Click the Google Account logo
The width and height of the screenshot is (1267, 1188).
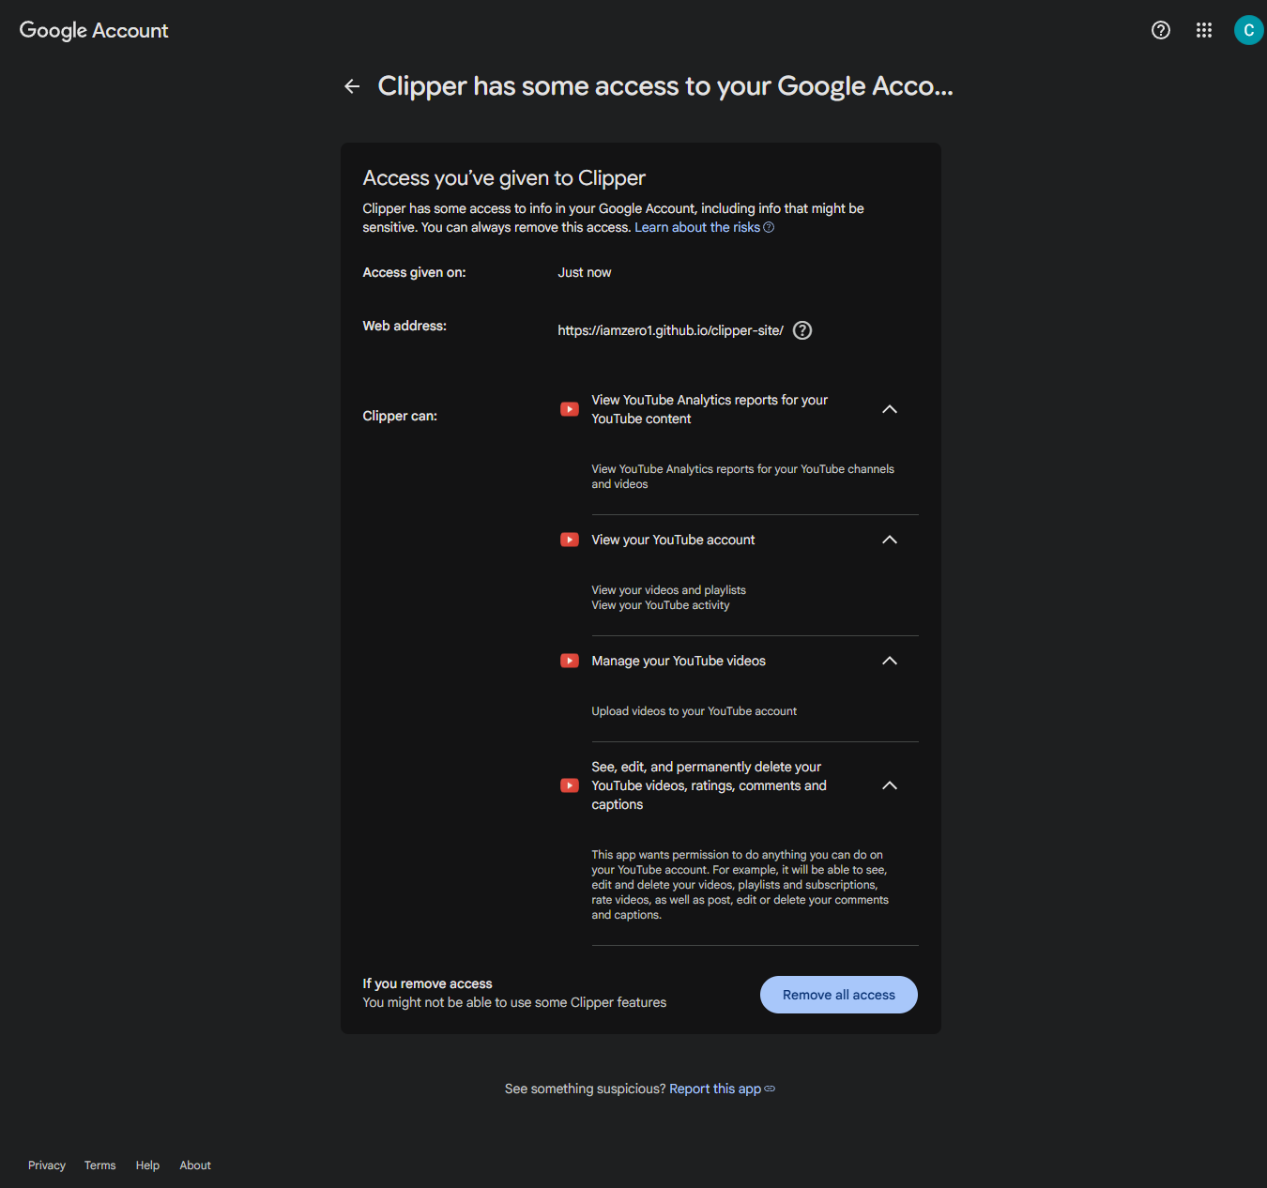pyautogui.click(x=94, y=30)
